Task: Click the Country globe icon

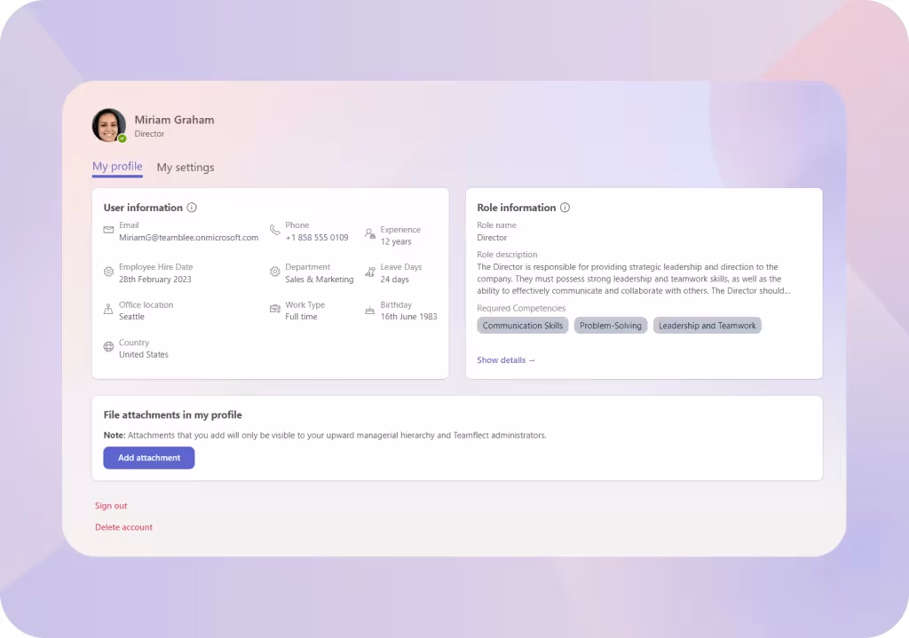Action: click(x=108, y=347)
